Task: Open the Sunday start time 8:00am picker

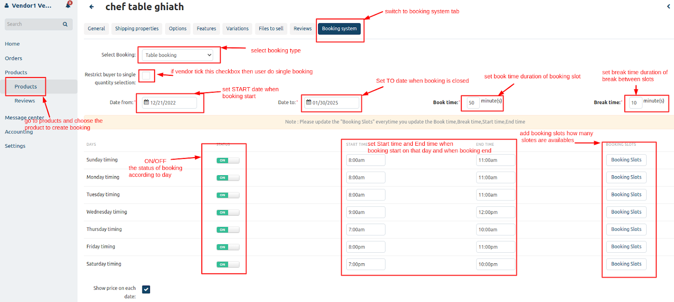Action: [365, 160]
